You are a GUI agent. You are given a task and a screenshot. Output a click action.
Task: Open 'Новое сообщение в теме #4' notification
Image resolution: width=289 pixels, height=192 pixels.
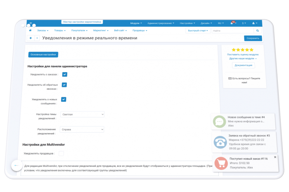tap(243, 122)
